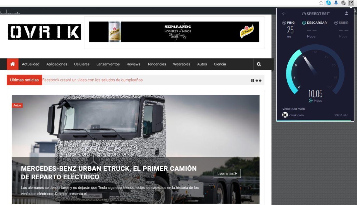Open the Aplicaciones menu section

pyautogui.click(x=57, y=64)
